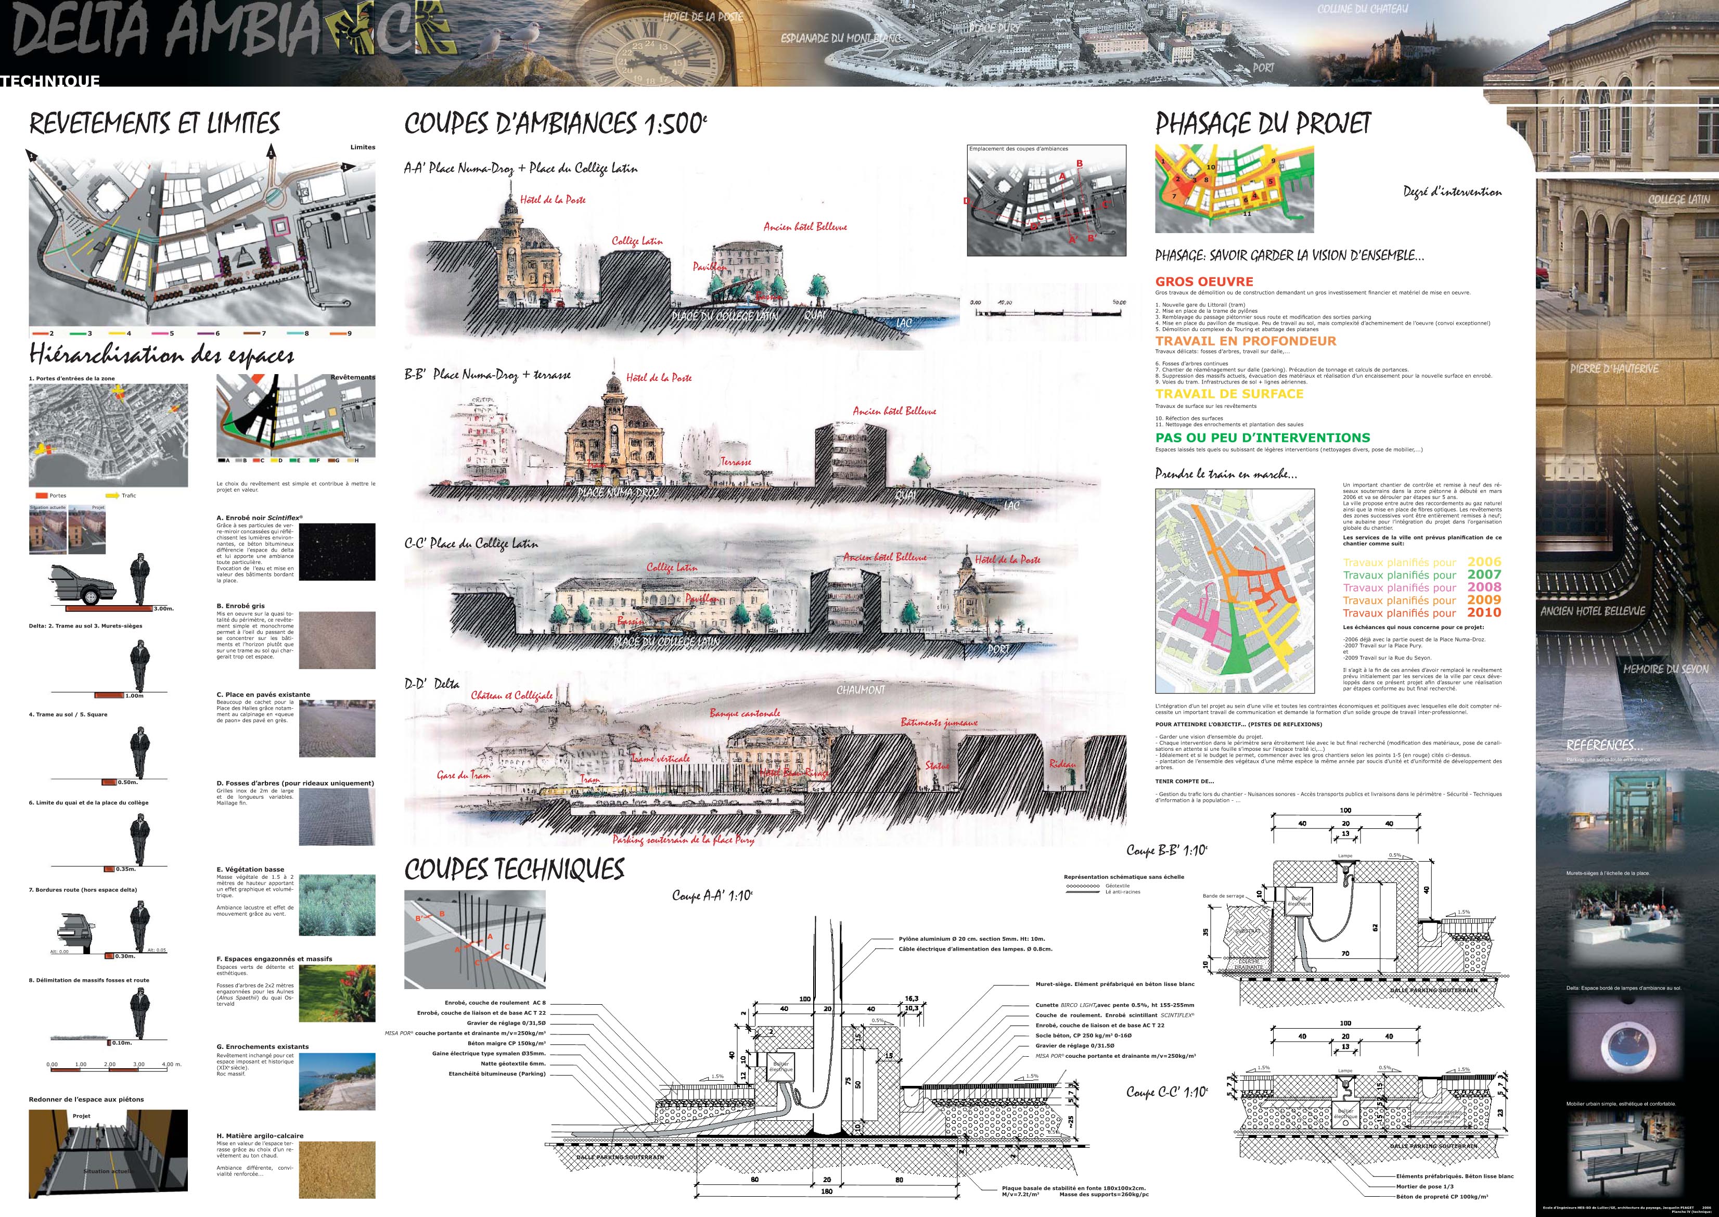The image size is (1719, 1217).
Task: Select the 'TECHNIQUE' label under the title
Action: [50, 81]
